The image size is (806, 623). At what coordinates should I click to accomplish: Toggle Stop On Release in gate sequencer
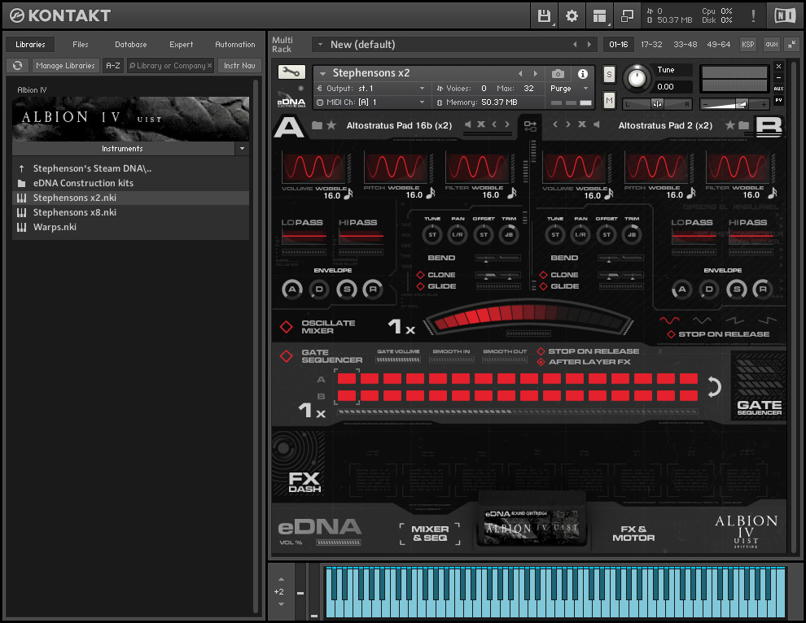click(541, 351)
